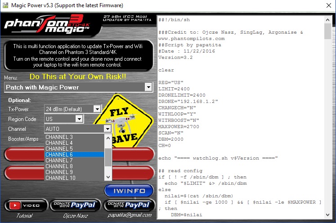
Task: Select CHANNEL 9 from the list
Action: click(74, 172)
